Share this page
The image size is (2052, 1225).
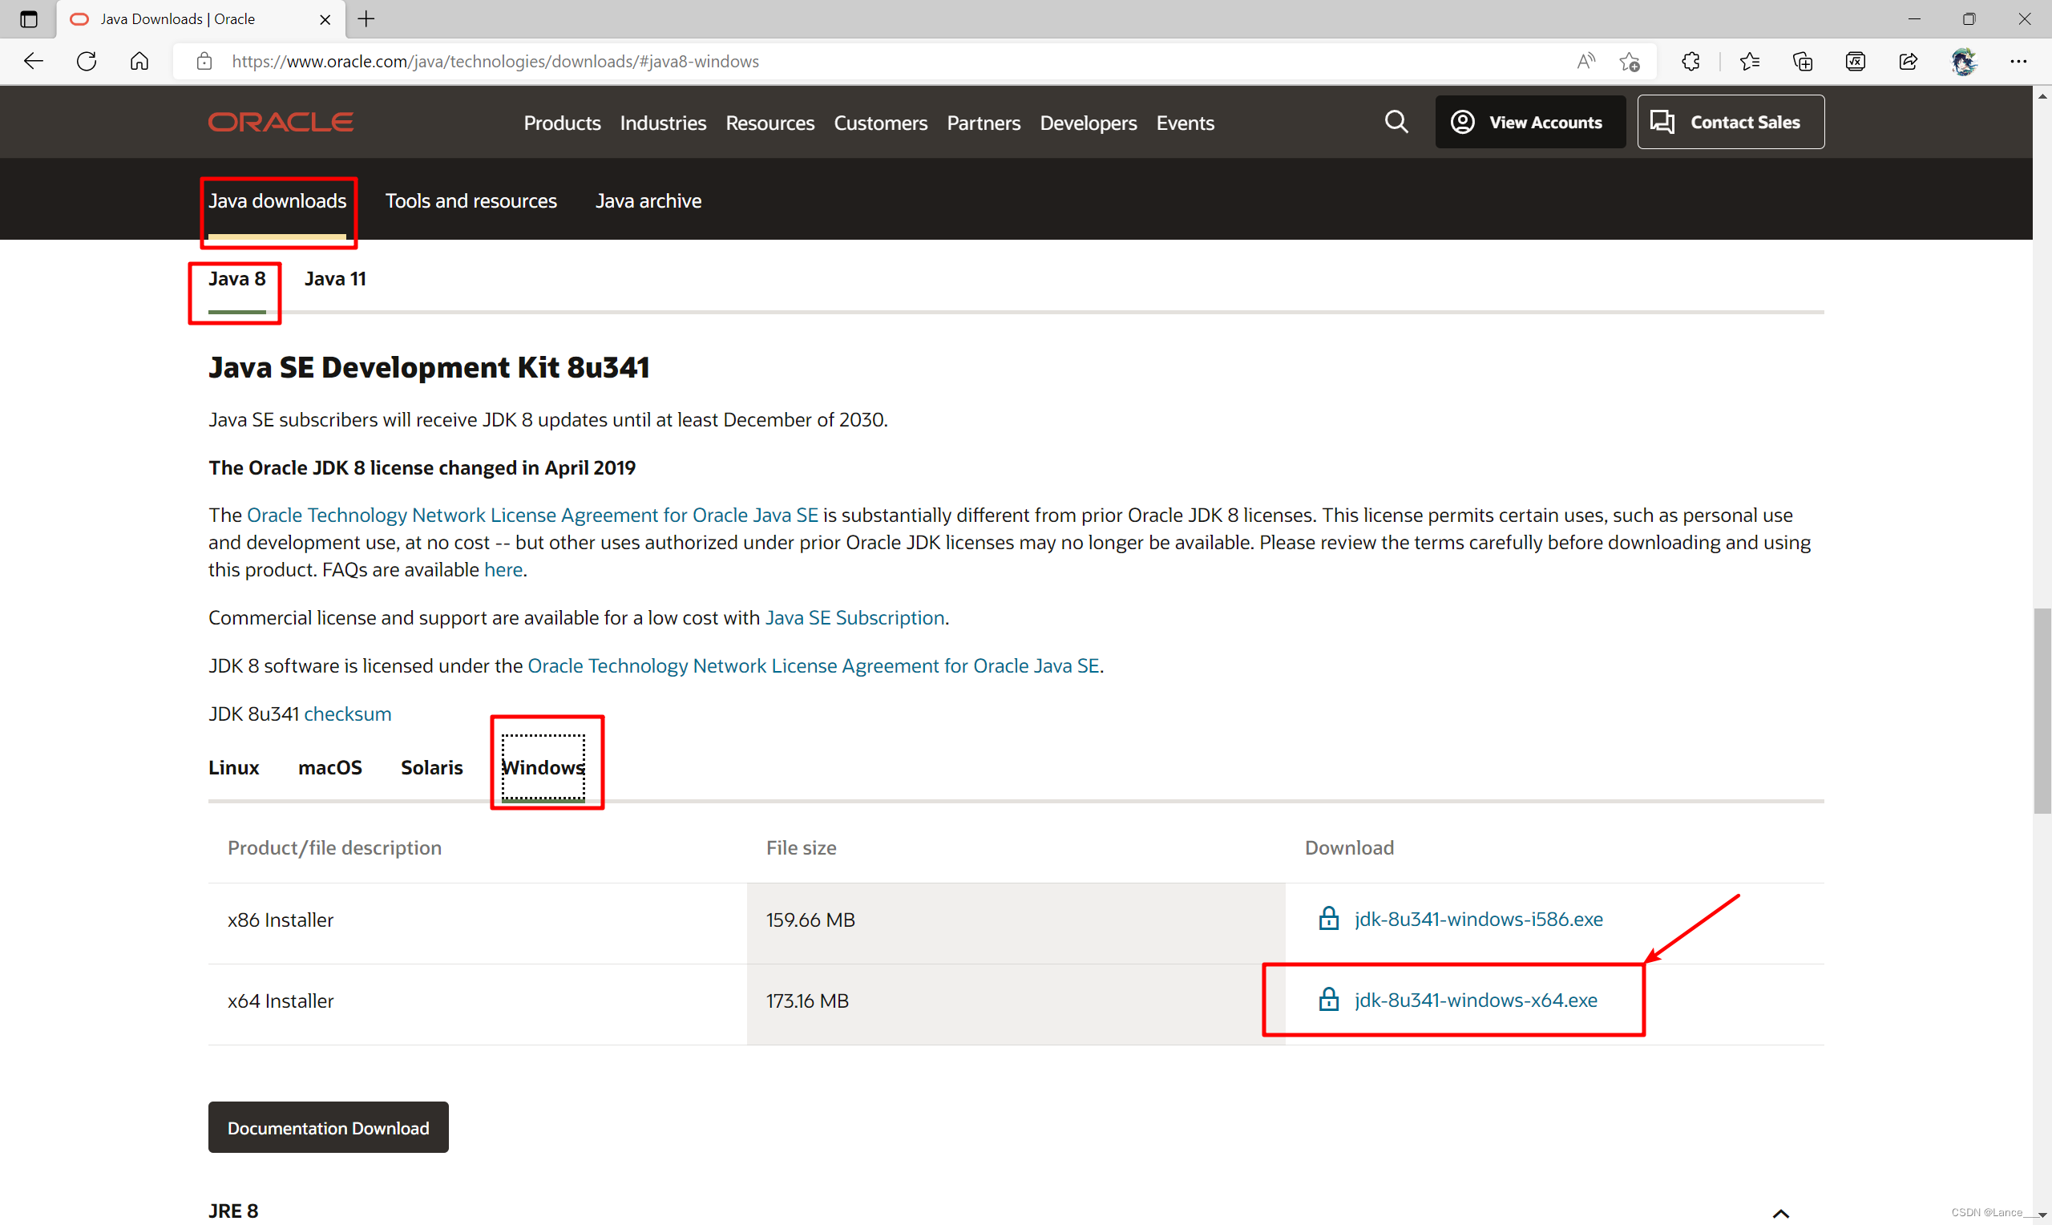[x=1909, y=61]
